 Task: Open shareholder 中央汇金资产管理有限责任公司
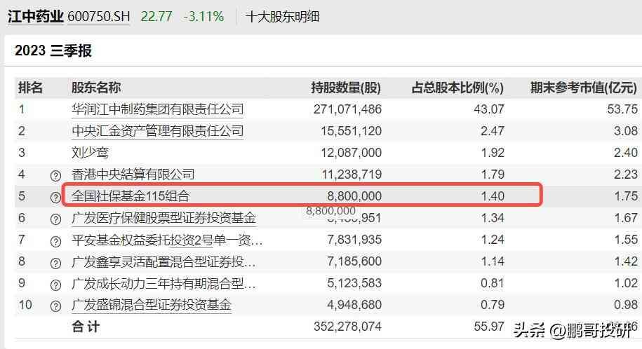click(157, 131)
